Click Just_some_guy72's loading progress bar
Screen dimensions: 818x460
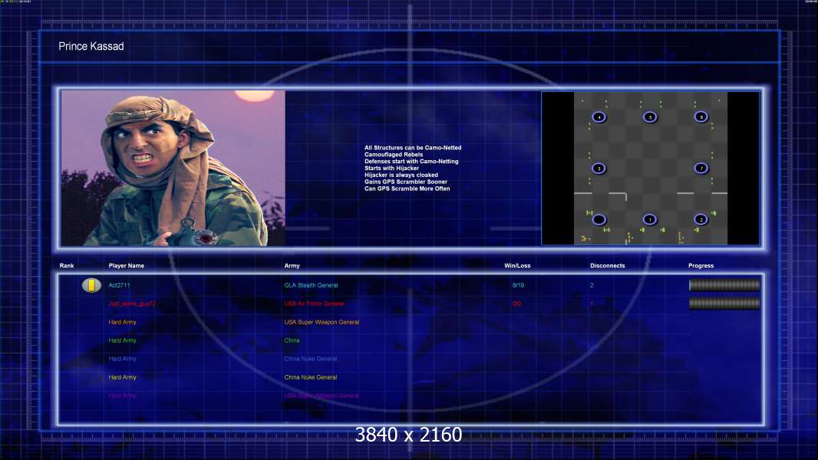[724, 303]
